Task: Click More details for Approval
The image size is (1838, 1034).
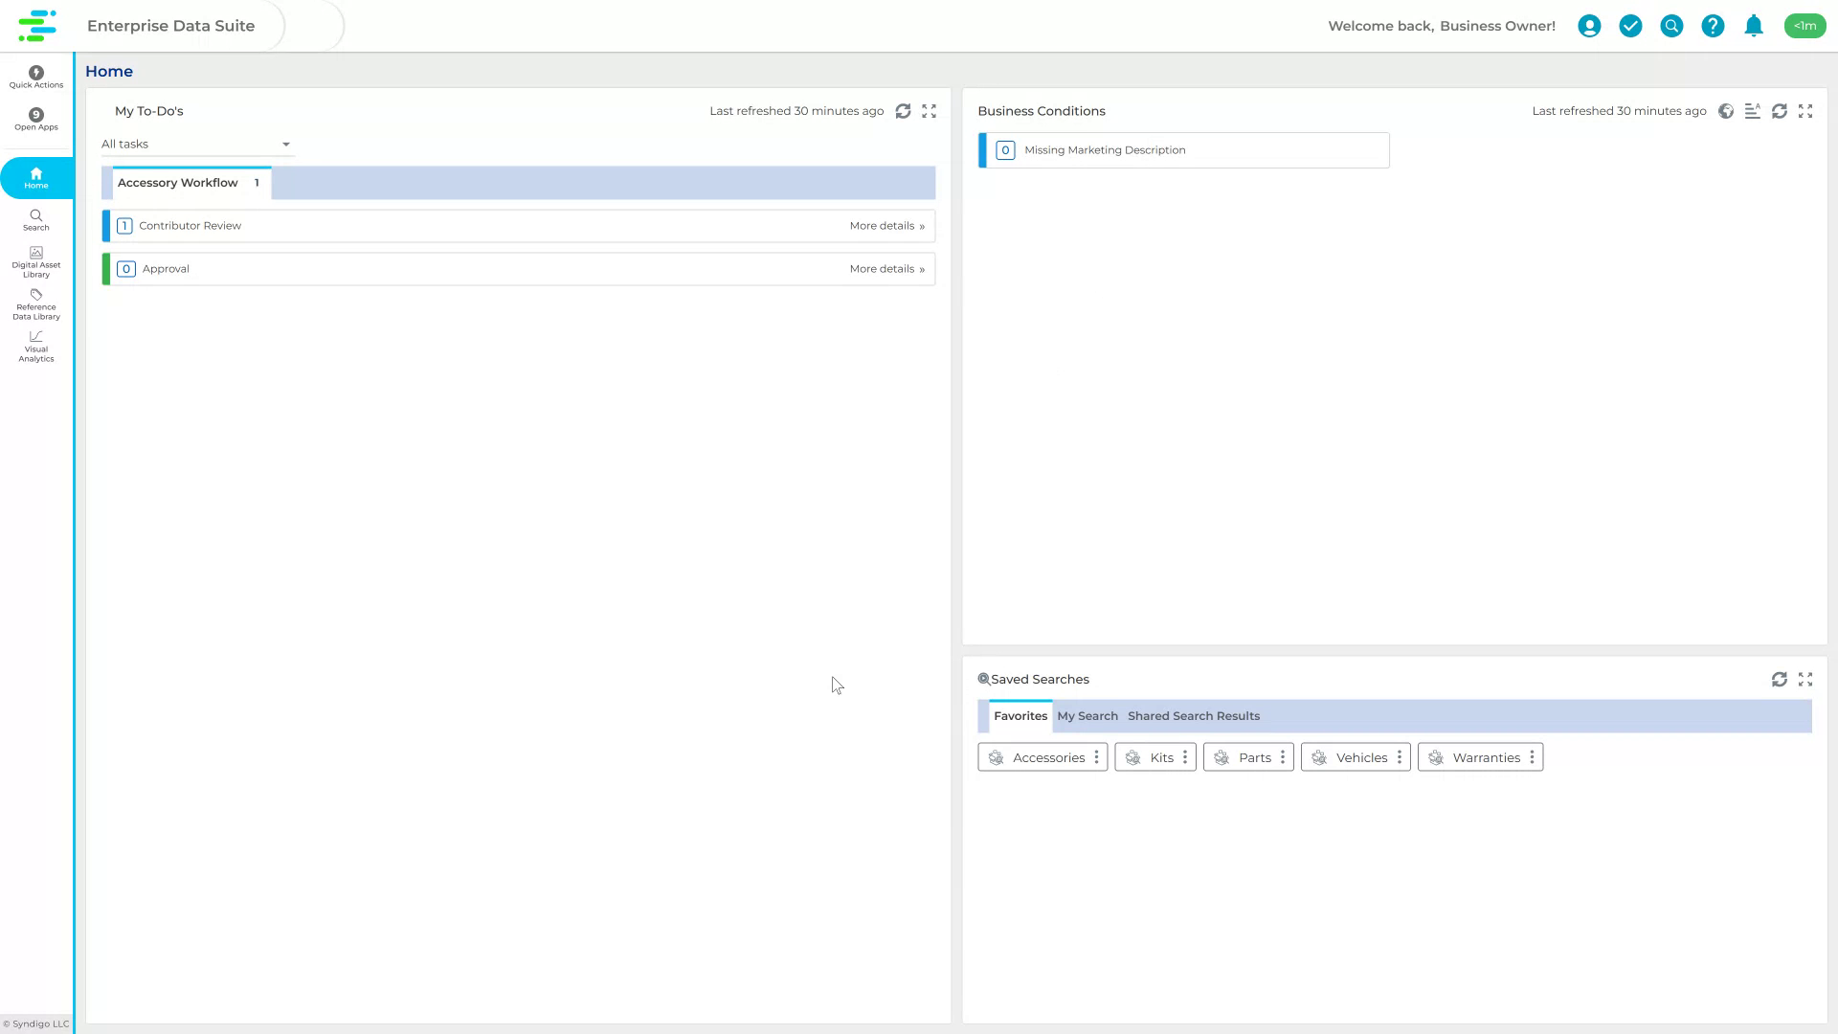Action: [885, 268]
